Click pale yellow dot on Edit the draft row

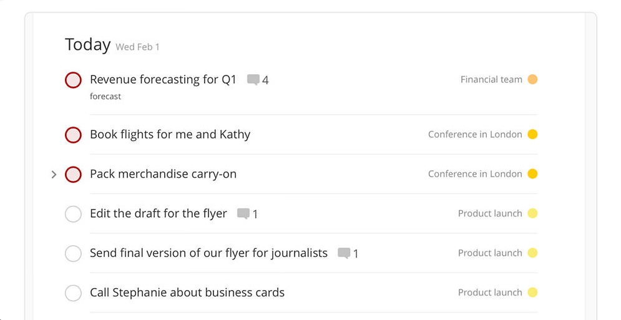(532, 213)
